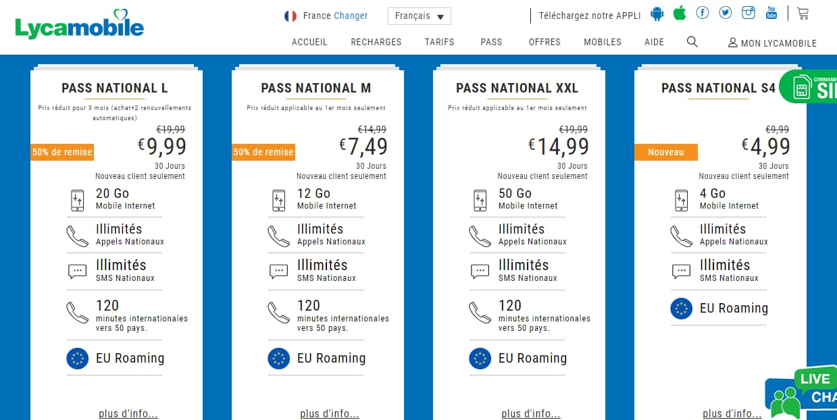Screen dimensions: 837x420
Task: Click the search magnifier icon
Action: (692, 42)
